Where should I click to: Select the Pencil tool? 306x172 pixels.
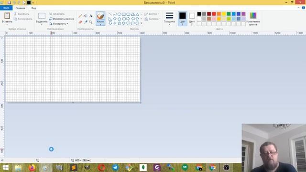point(80,16)
